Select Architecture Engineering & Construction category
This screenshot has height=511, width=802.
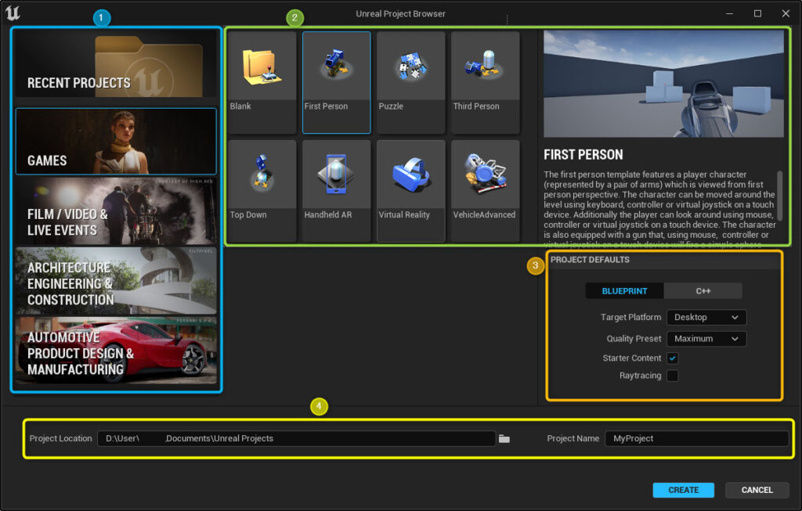116,281
